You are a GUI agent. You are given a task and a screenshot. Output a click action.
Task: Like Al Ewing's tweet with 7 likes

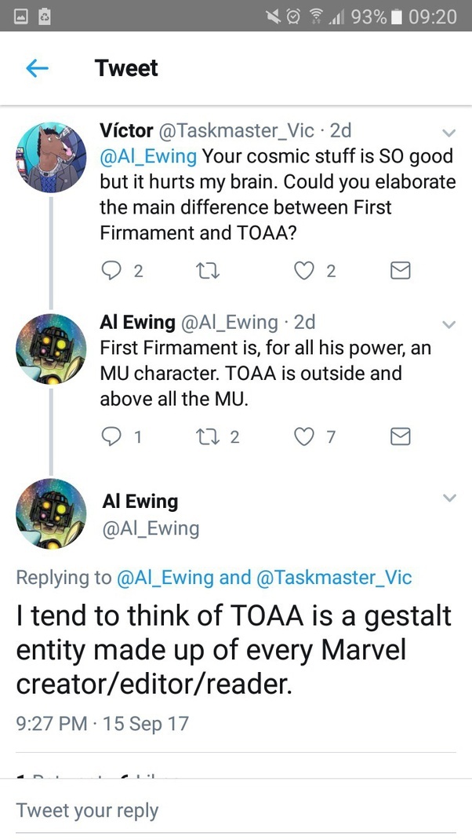[x=303, y=436]
